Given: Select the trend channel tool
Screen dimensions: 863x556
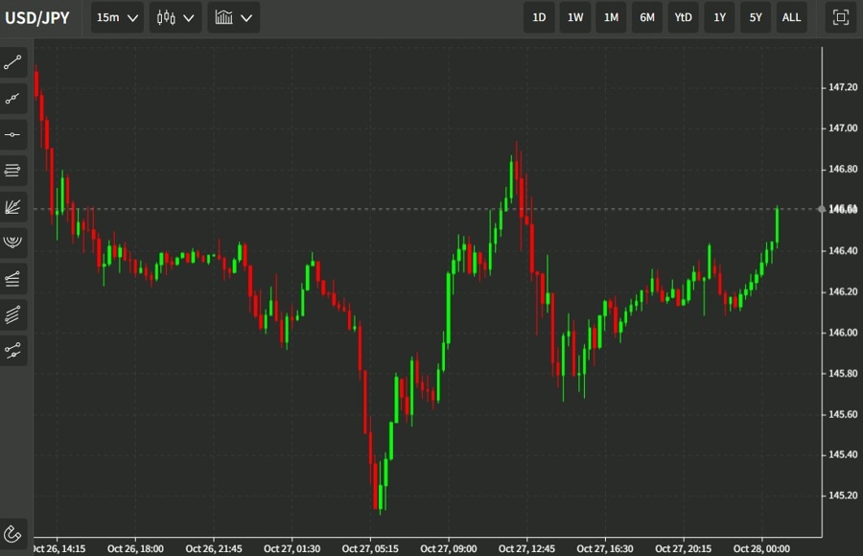Looking at the screenshot, I should (x=12, y=278).
